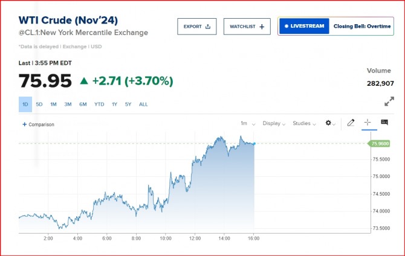Select the YTD range

99,104
